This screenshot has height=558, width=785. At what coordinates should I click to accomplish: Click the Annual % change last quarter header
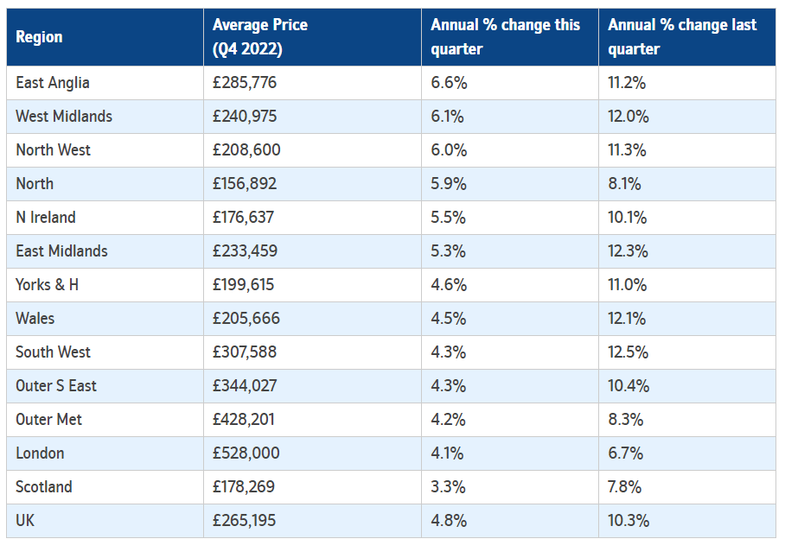[682, 37]
